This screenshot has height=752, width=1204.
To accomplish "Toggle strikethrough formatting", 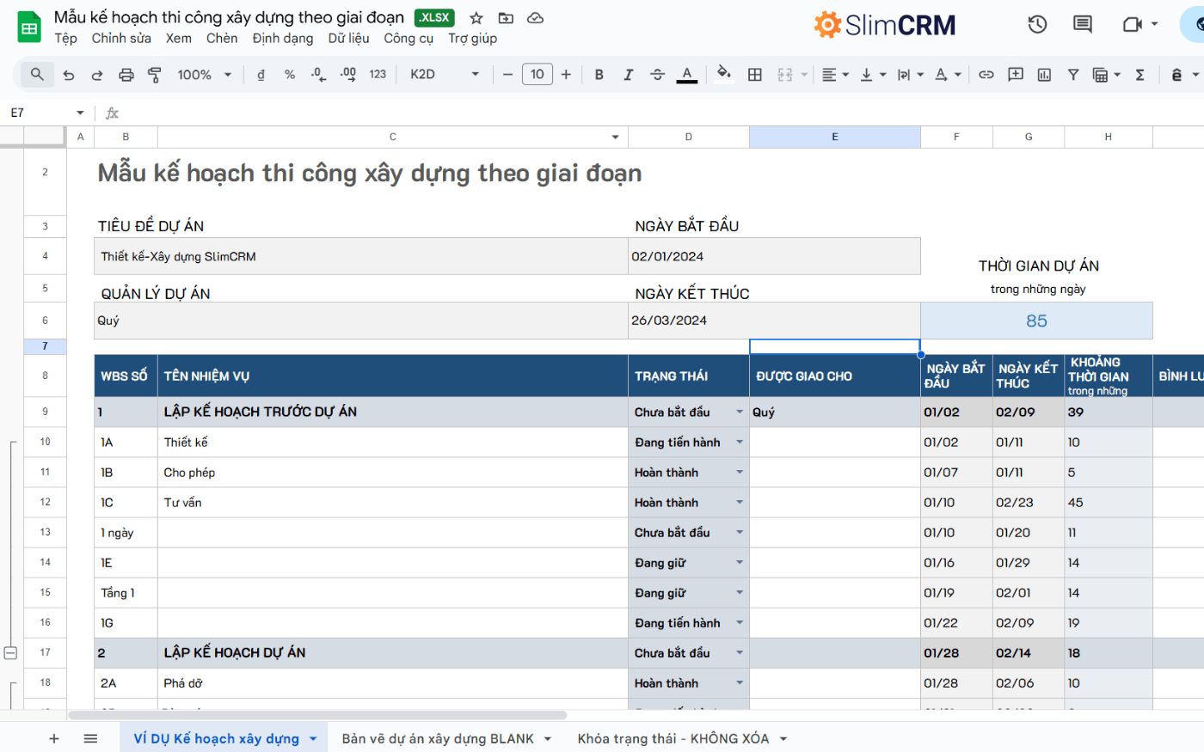I will coord(657,75).
